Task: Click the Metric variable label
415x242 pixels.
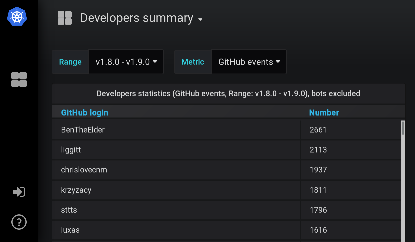Action: click(193, 62)
